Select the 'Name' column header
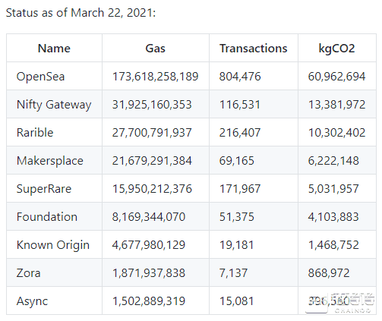 tap(54, 49)
